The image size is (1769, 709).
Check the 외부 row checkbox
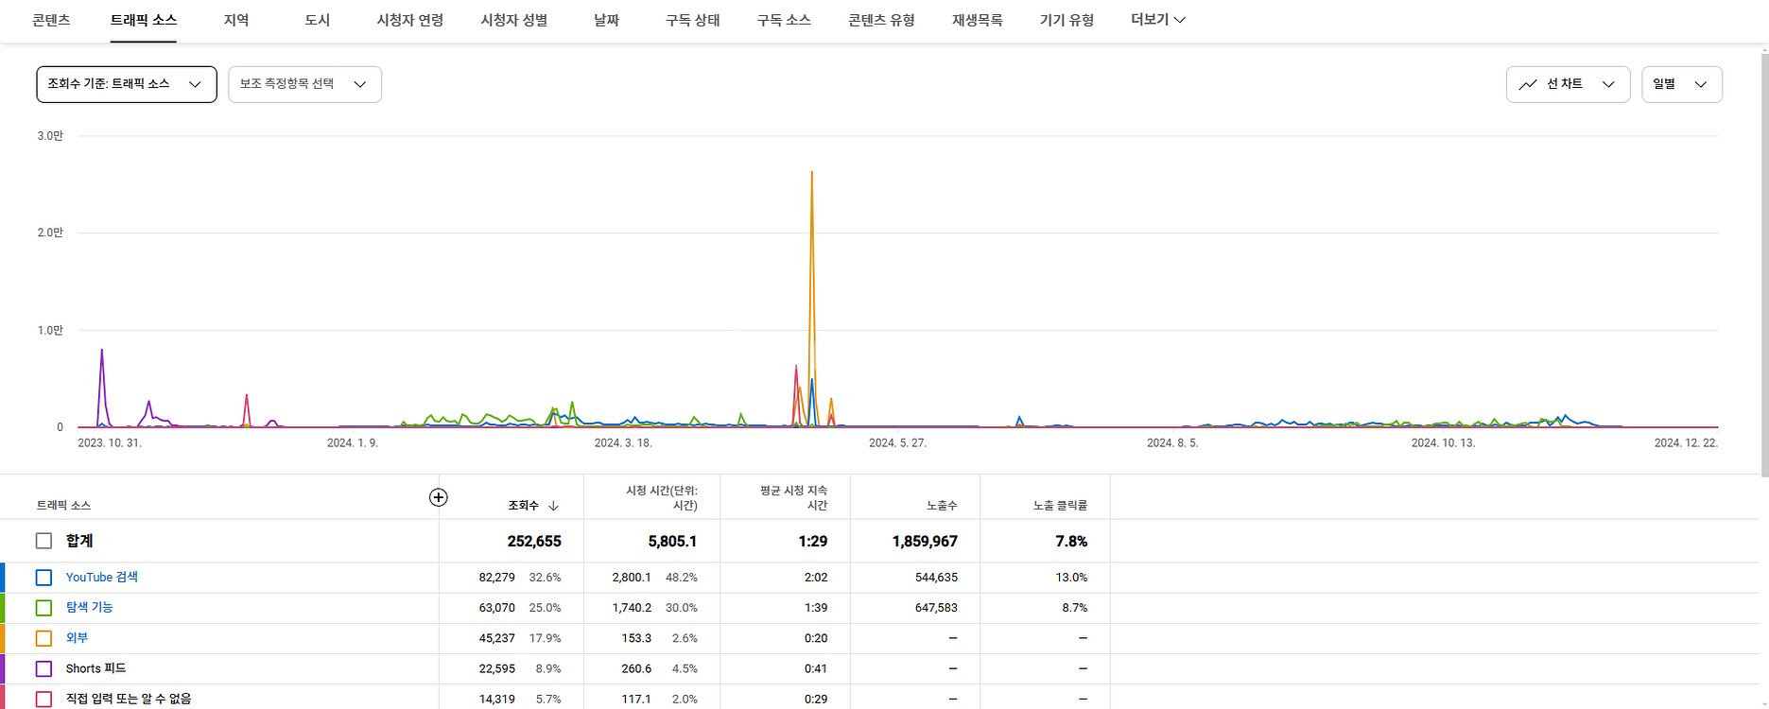43,638
